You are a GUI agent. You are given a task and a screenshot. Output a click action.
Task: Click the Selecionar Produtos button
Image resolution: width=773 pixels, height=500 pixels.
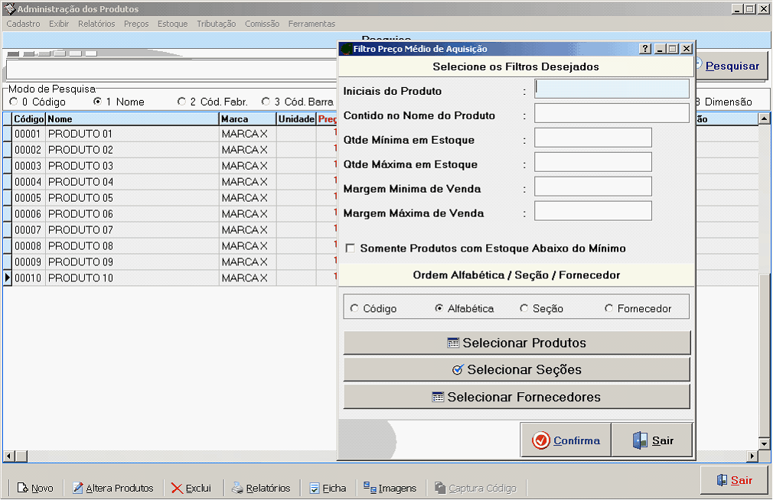tap(517, 343)
